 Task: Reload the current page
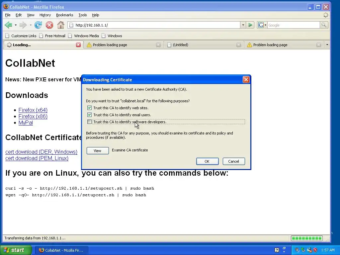pyautogui.click(x=38, y=25)
